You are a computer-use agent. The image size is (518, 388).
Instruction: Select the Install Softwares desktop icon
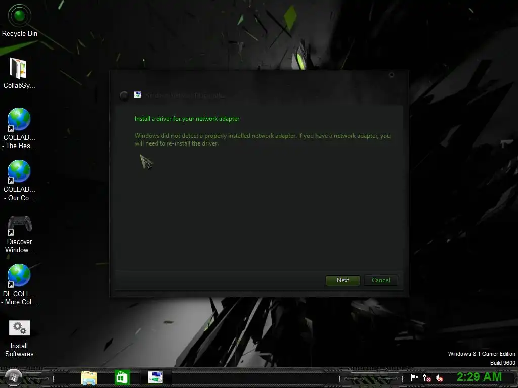click(x=19, y=339)
